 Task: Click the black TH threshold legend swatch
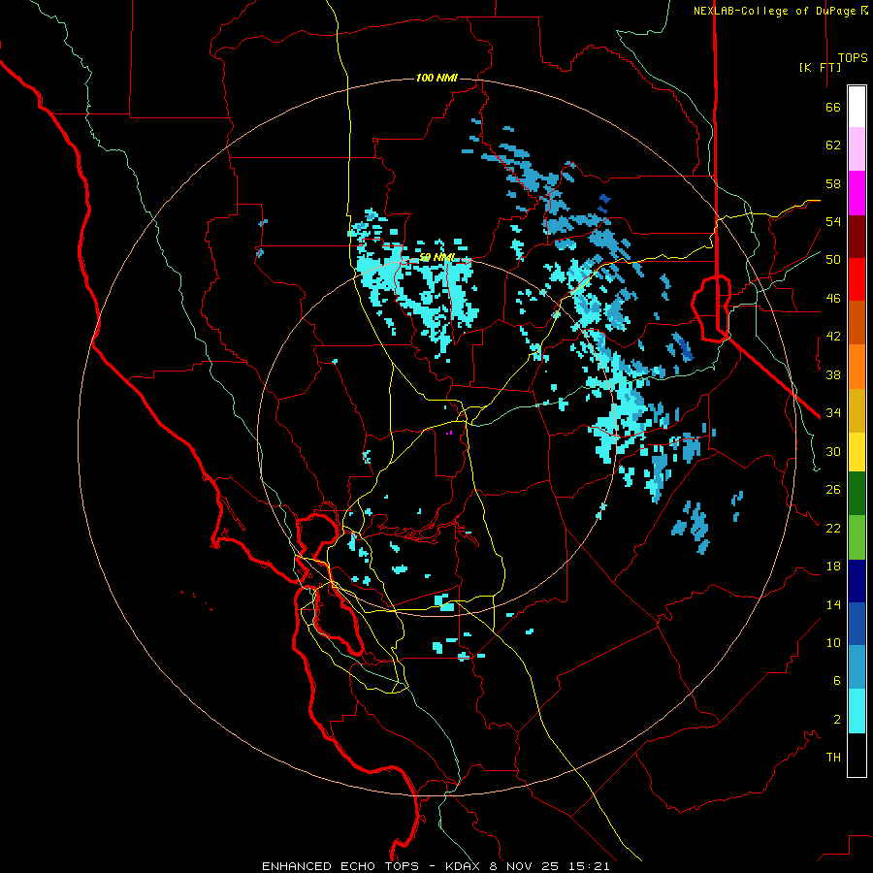click(857, 755)
